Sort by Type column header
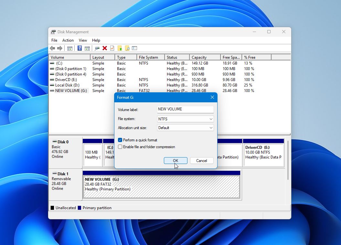This screenshot has width=341, height=245. click(126, 57)
